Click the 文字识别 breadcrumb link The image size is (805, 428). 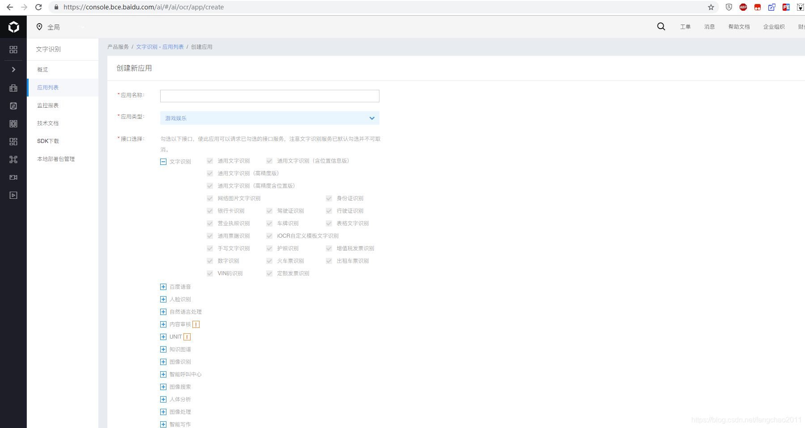147,47
